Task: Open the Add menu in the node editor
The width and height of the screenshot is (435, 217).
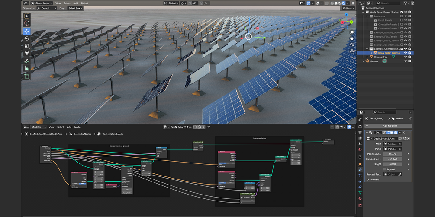Action: click(69, 127)
